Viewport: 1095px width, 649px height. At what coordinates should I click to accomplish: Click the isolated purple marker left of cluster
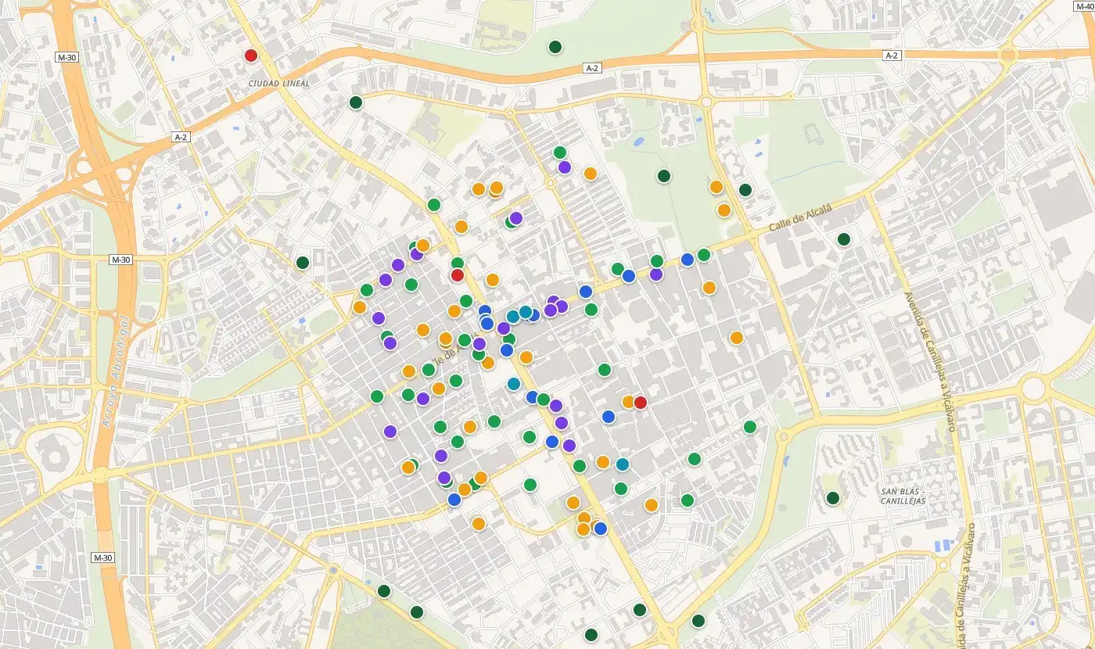390,432
